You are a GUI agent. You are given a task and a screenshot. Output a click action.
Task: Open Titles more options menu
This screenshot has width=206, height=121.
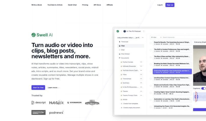[x=141, y=75]
